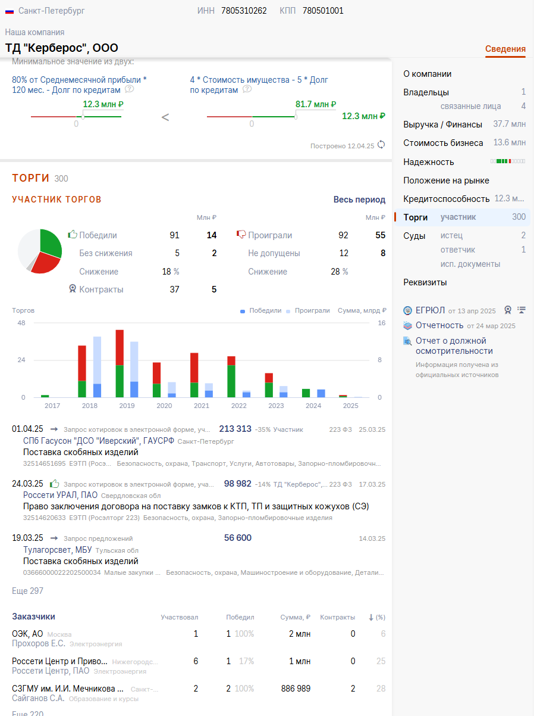The height and width of the screenshot is (716, 534).
Task: Click the 2019 red-green bar in the chart
Action: (120, 363)
